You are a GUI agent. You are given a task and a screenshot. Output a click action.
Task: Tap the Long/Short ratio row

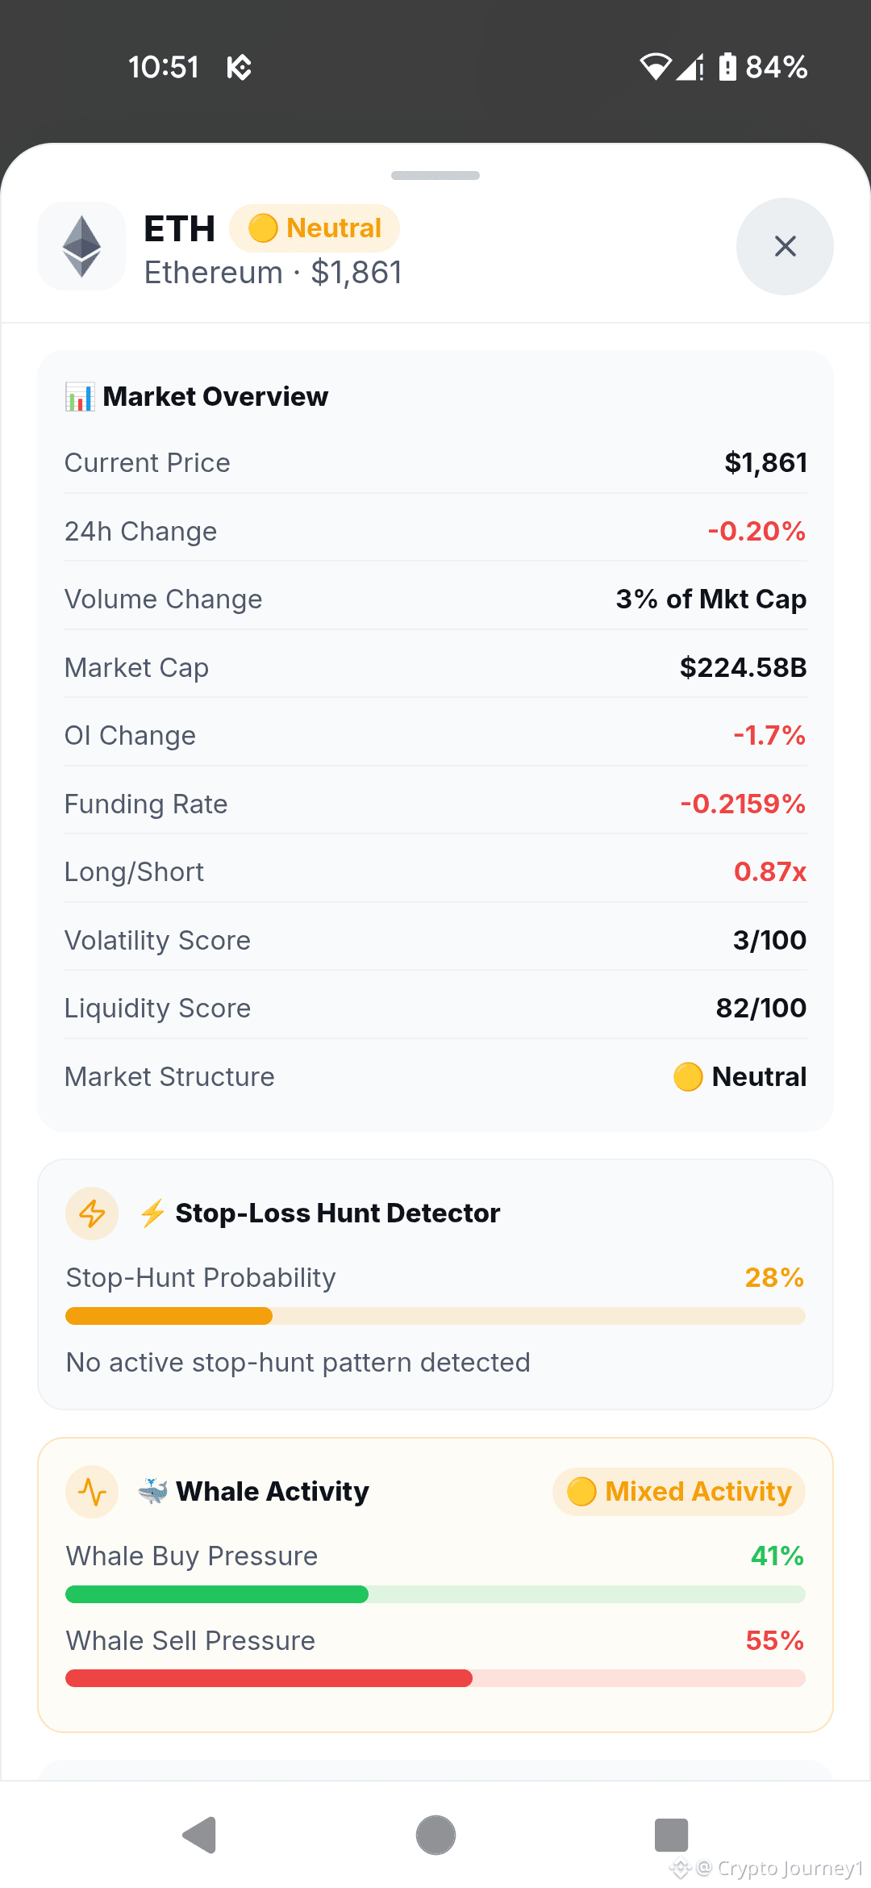pyautogui.click(x=435, y=872)
